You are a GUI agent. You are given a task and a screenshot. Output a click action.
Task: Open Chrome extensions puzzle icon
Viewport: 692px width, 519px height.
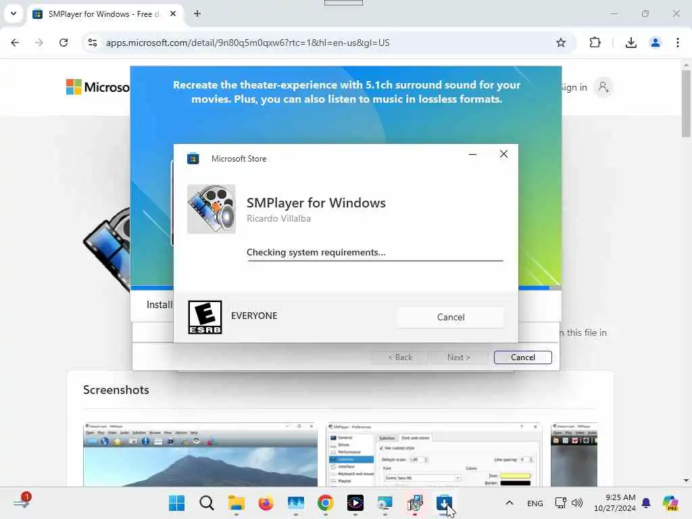tap(595, 43)
